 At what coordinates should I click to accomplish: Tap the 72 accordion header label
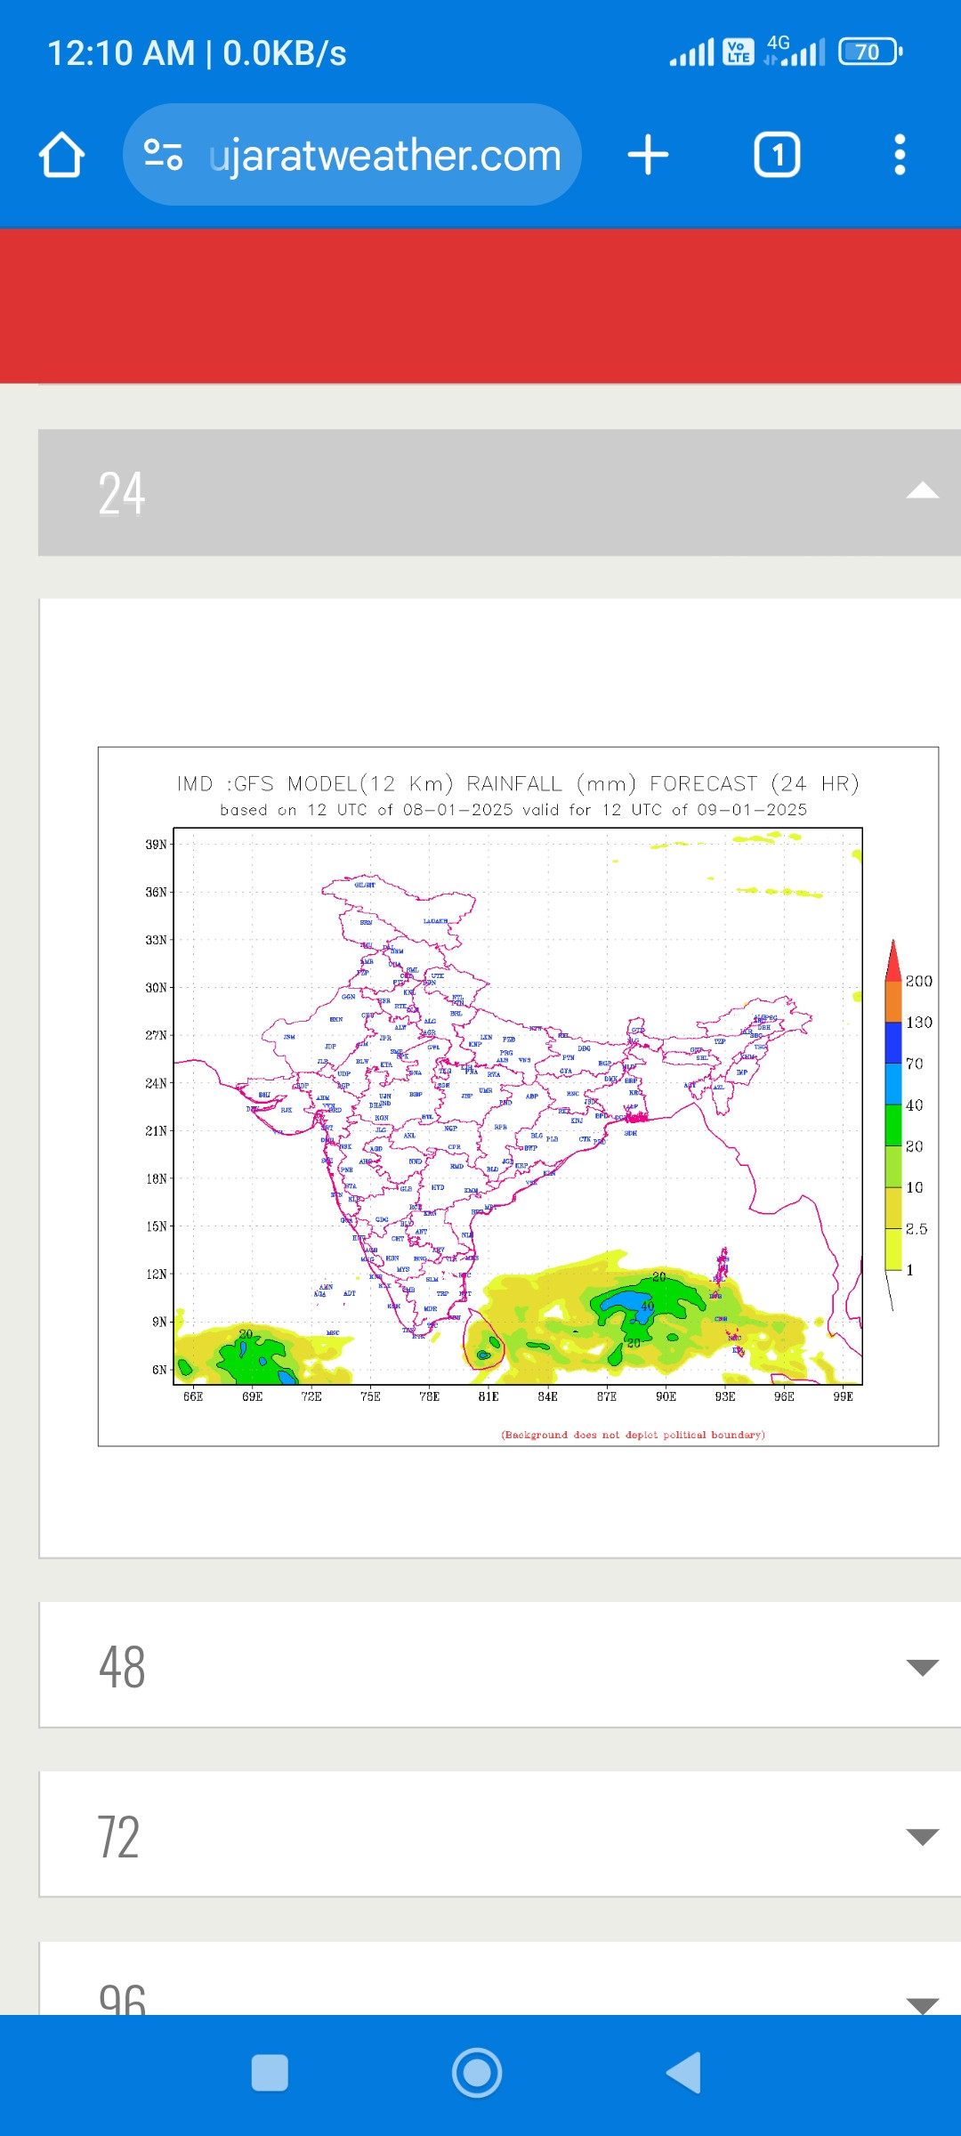pos(118,1837)
